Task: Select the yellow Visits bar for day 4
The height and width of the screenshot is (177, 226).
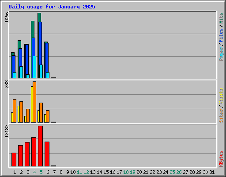Action: coord(32,104)
